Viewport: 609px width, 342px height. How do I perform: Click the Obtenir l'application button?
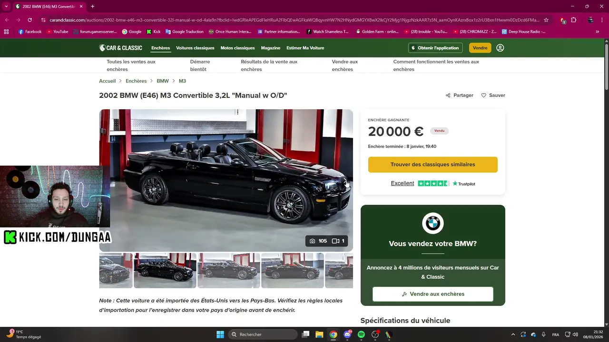435,48
